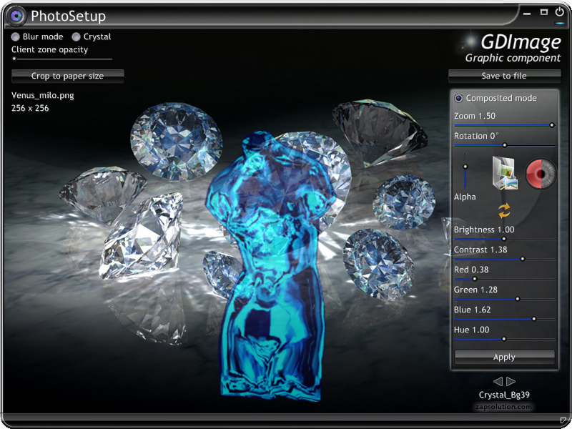Go to previous background with left arrow
The image size is (572, 429).
(498, 381)
